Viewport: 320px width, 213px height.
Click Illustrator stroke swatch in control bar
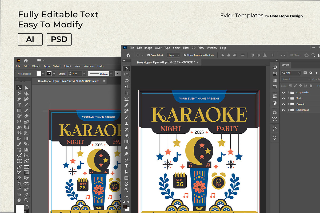click(x=49, y=73)
